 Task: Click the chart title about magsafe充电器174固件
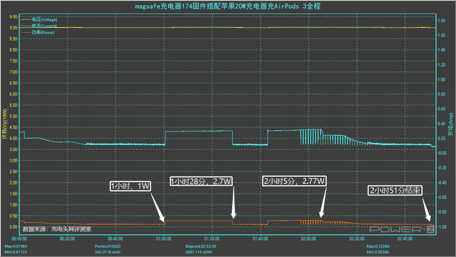(x=228, y=6)
